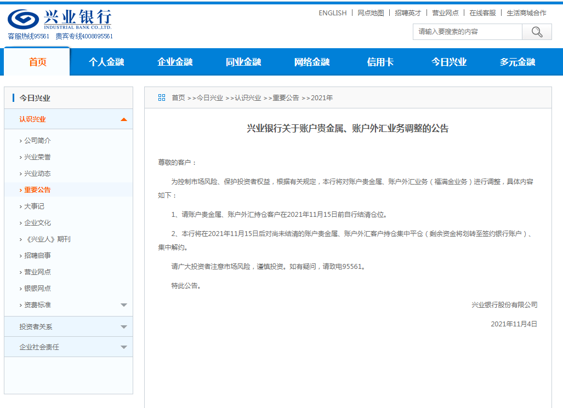The image size is (563, 408).
Task: Select 企业文化 in sidebar
Action: [37, 223]
